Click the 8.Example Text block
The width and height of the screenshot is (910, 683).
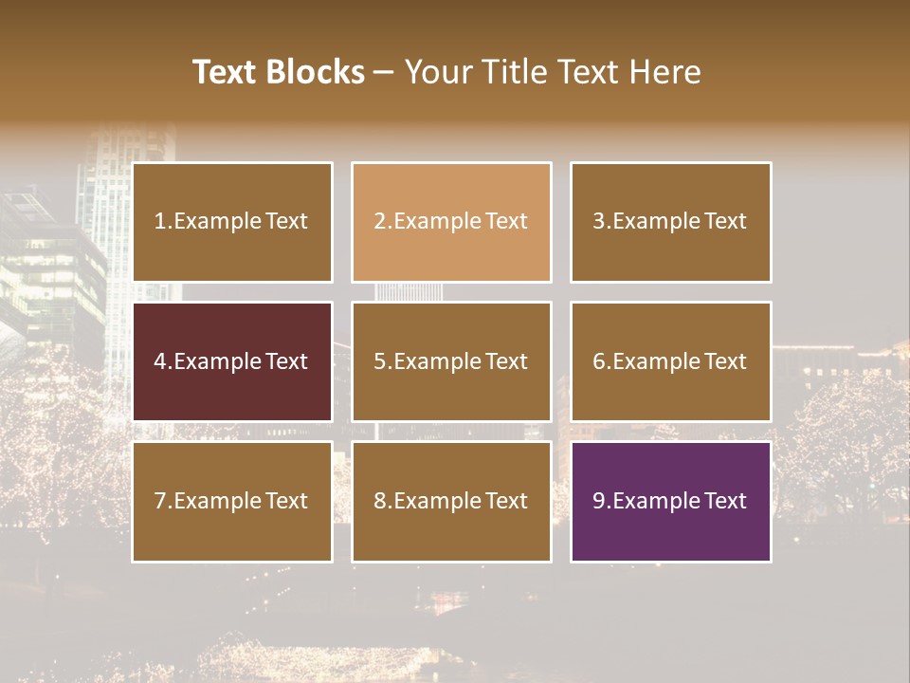point(451,501)
